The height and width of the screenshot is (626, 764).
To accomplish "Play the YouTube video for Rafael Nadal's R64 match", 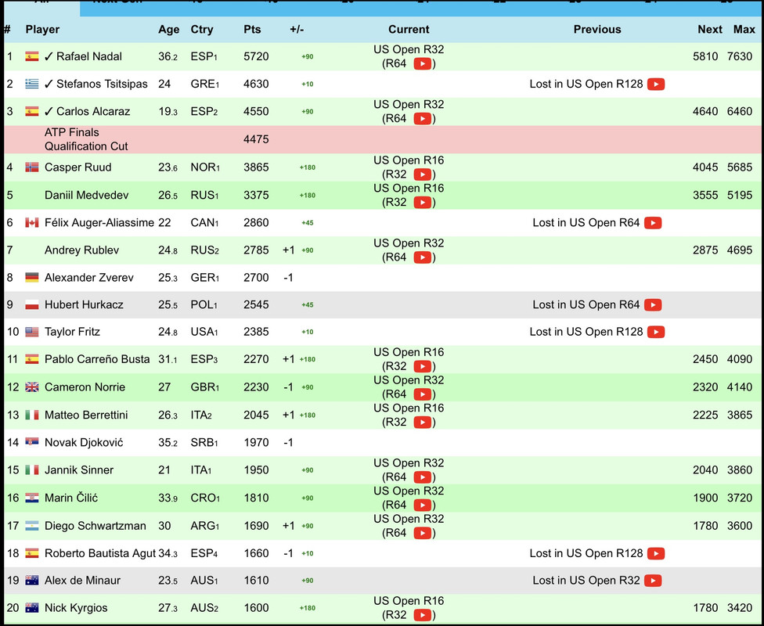I will click(x=422, y=64).
